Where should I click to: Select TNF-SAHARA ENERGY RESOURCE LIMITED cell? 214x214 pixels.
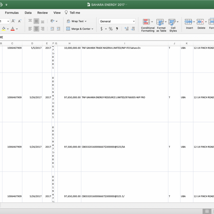(125, 97)
